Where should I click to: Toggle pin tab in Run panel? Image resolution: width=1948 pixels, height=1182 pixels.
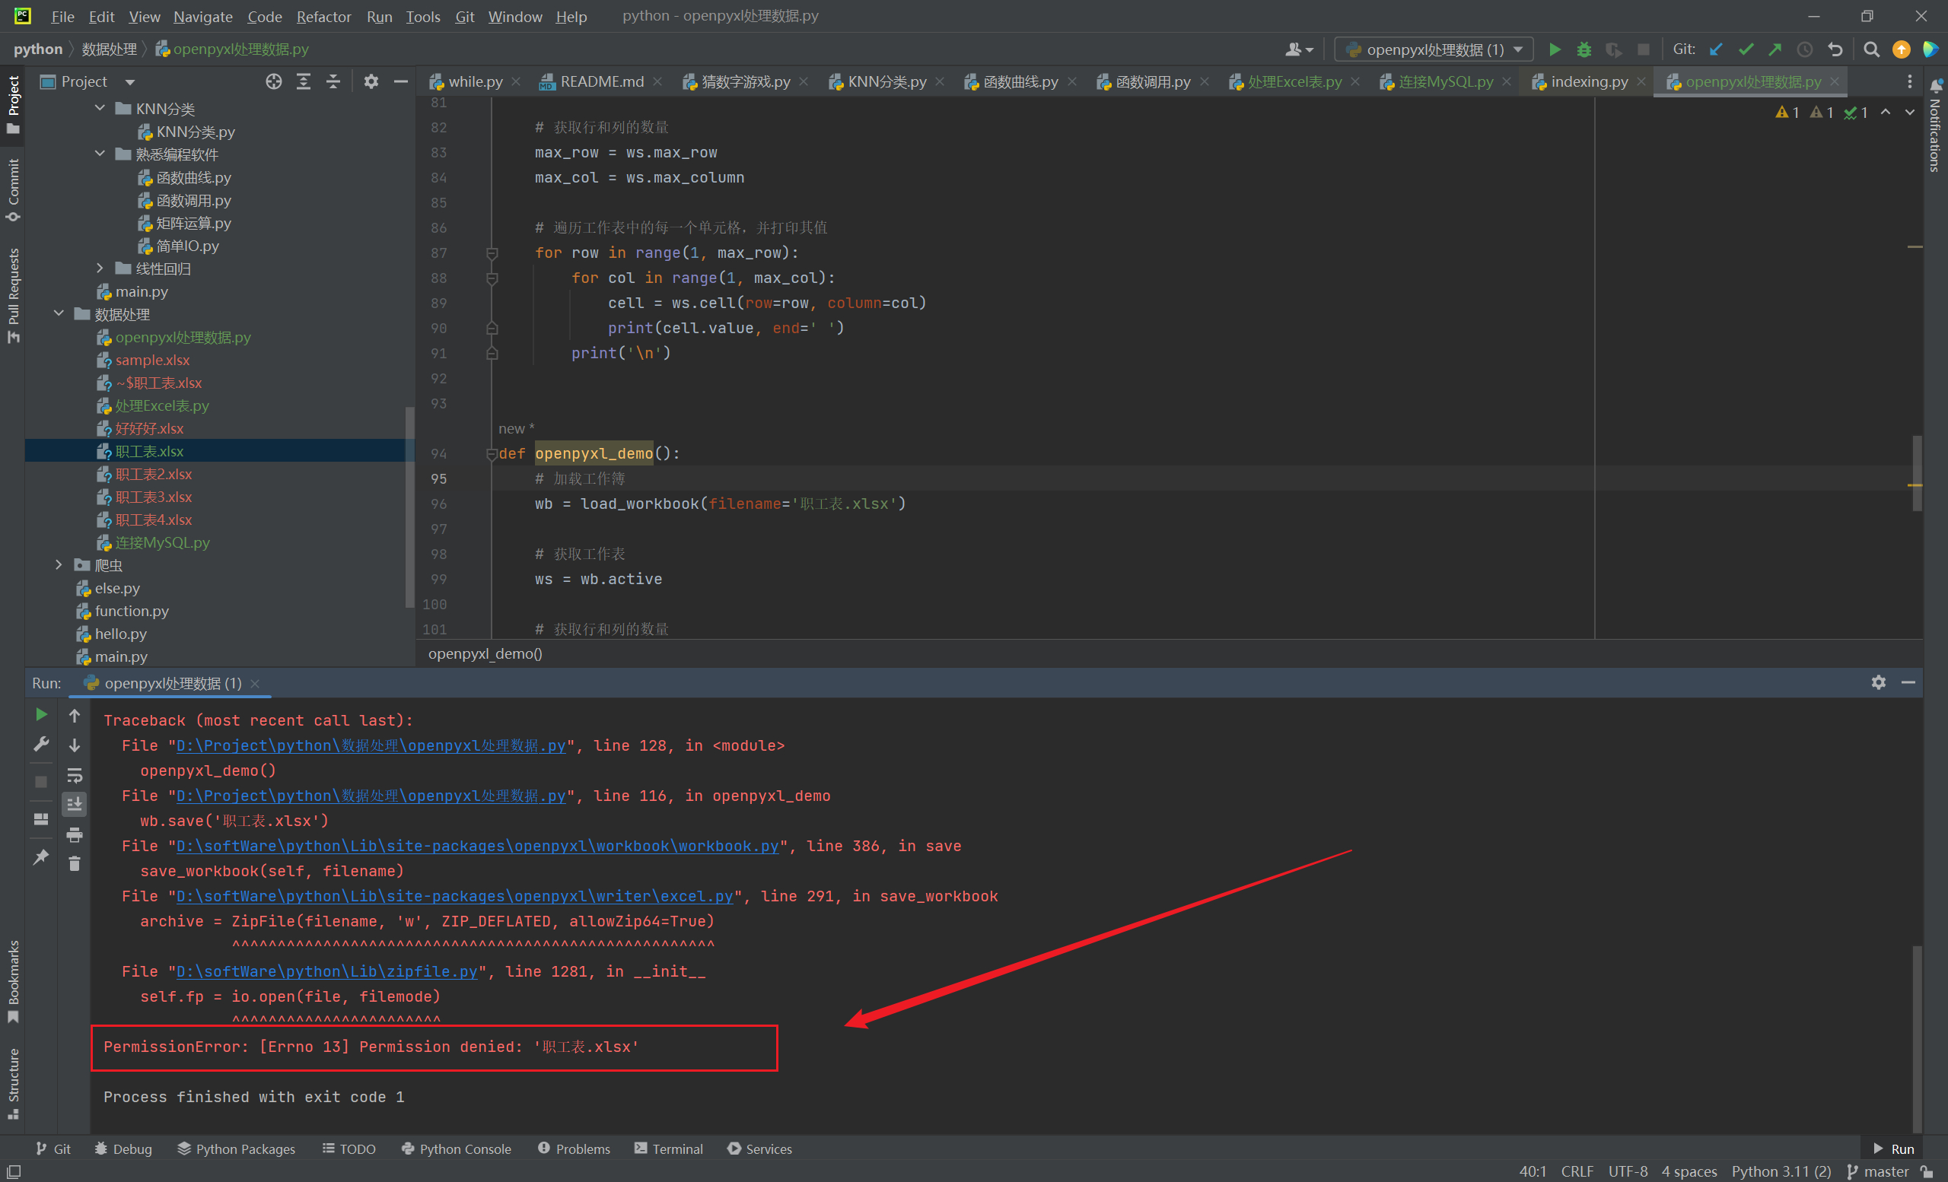[x=41, y=857]
